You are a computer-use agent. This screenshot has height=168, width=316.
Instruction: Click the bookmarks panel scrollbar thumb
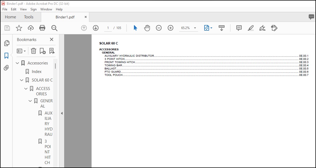(x=55, y=66)
